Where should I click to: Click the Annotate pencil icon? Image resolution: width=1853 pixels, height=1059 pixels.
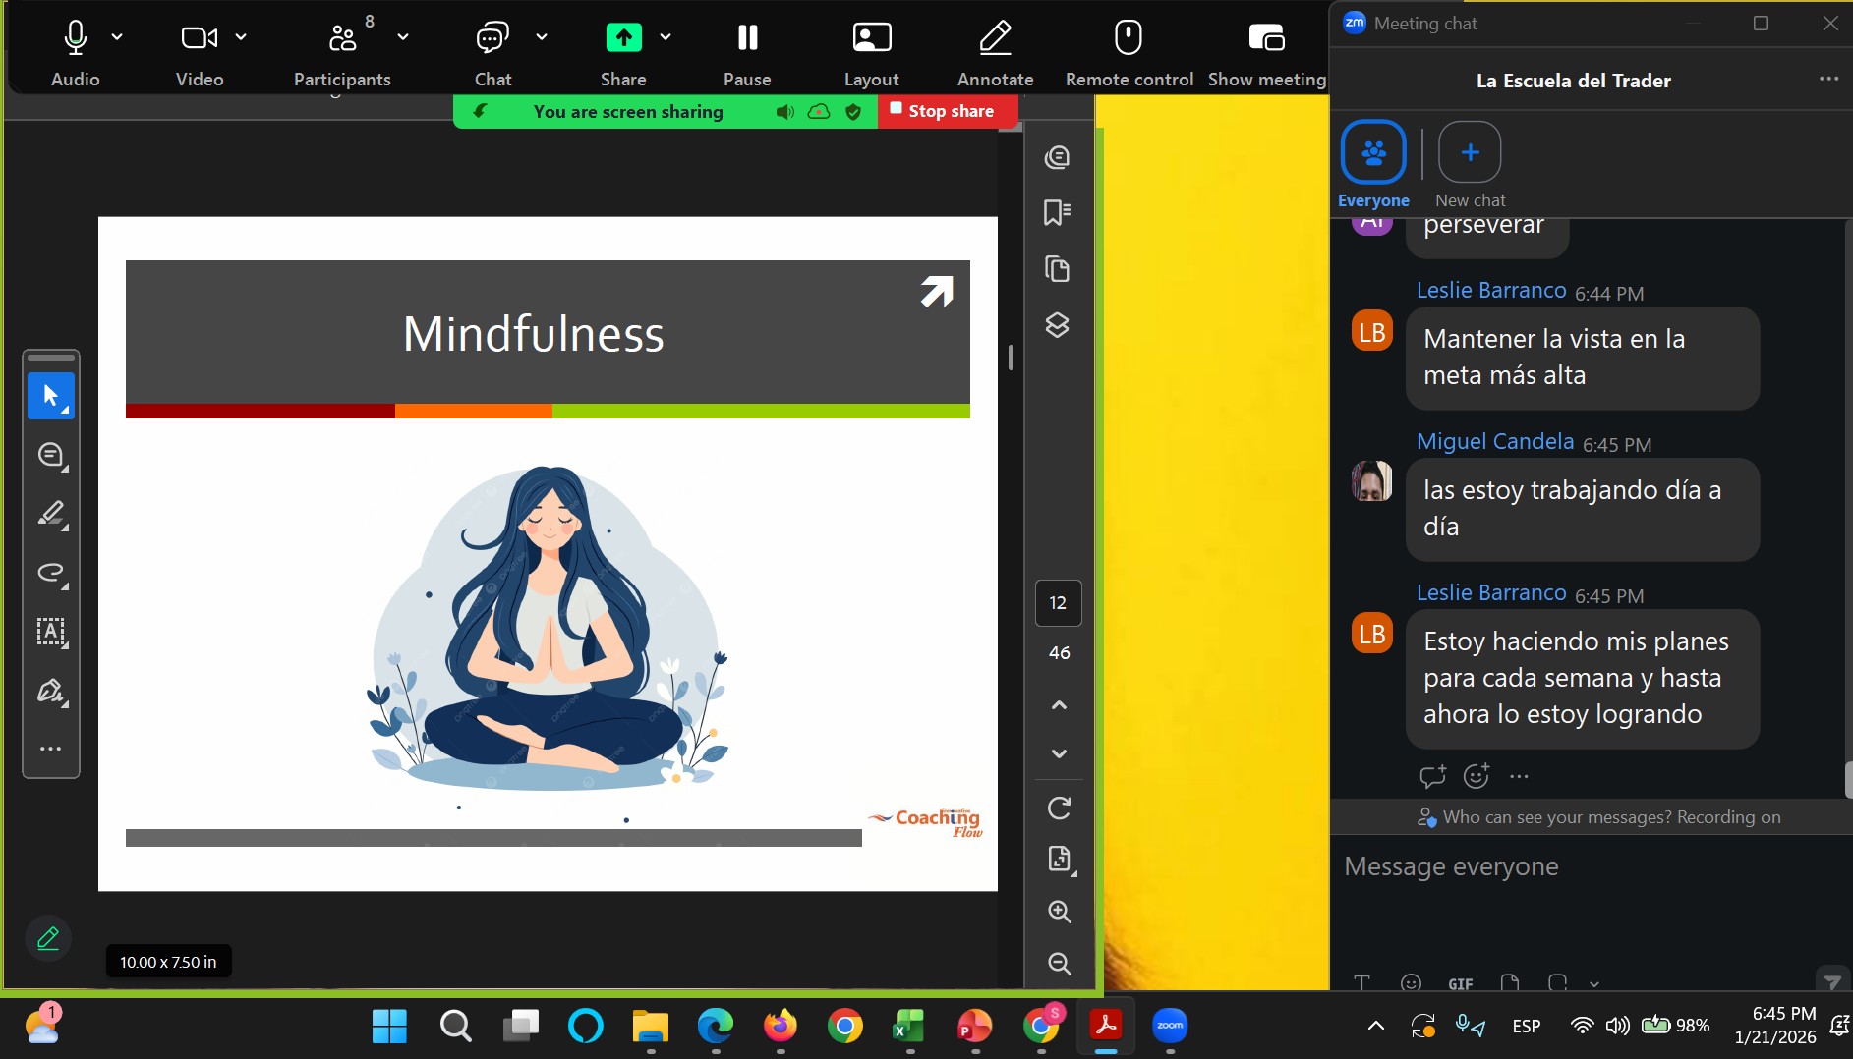(995, 38)
